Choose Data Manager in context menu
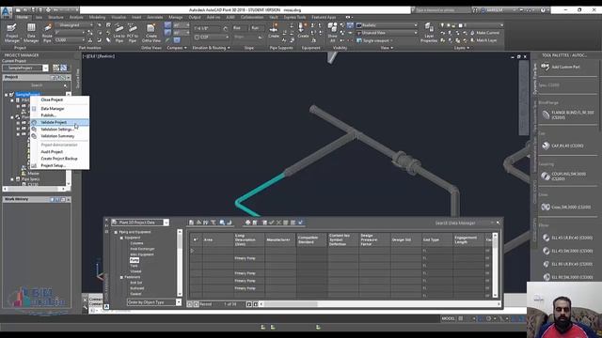The height and width of the screenshot is (338, 602). [x=53, y=109]
